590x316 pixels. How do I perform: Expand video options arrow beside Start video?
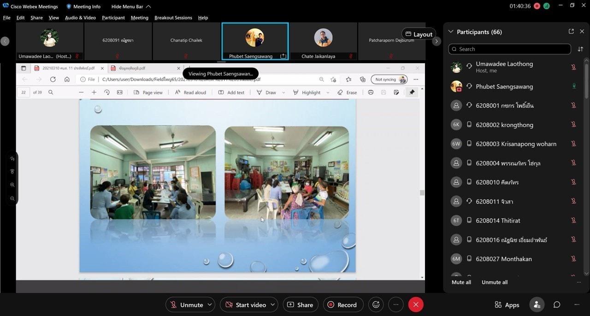click(273, 304)
